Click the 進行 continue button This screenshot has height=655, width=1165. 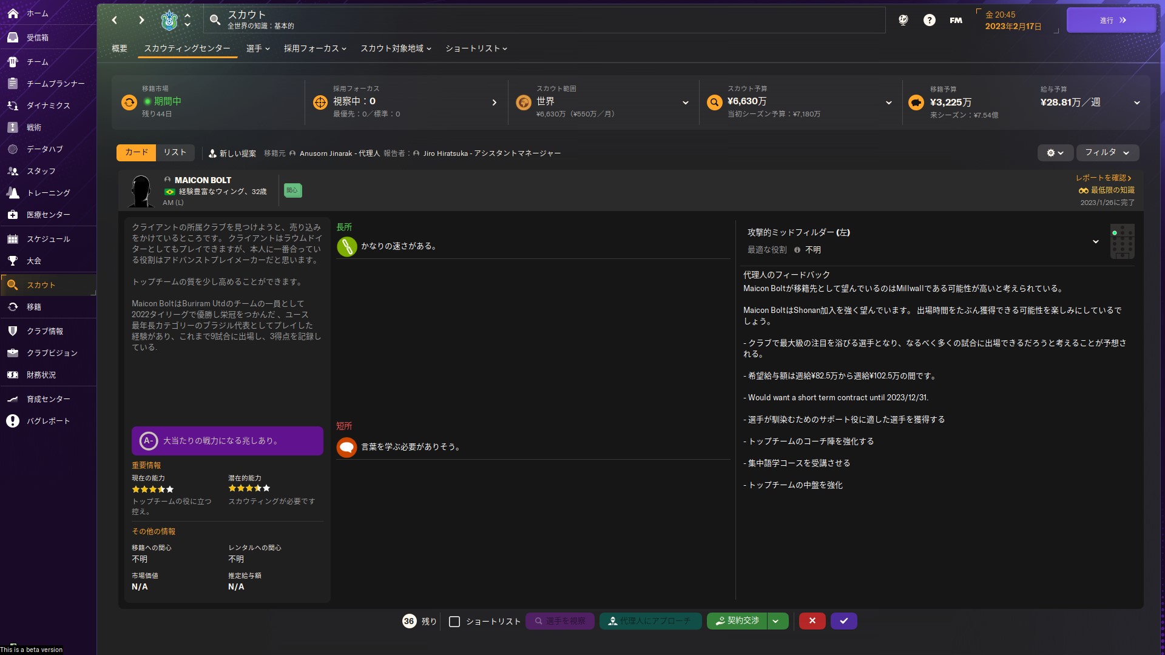(x=1110, y=19)
